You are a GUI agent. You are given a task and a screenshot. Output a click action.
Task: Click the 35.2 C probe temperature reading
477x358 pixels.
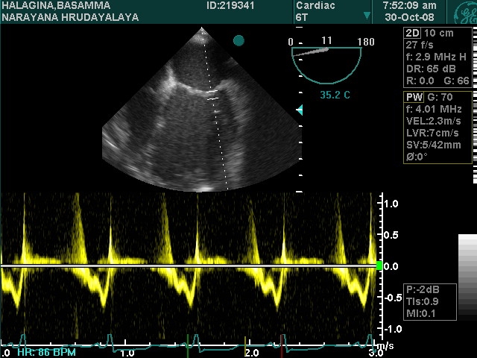pos(335,95)
